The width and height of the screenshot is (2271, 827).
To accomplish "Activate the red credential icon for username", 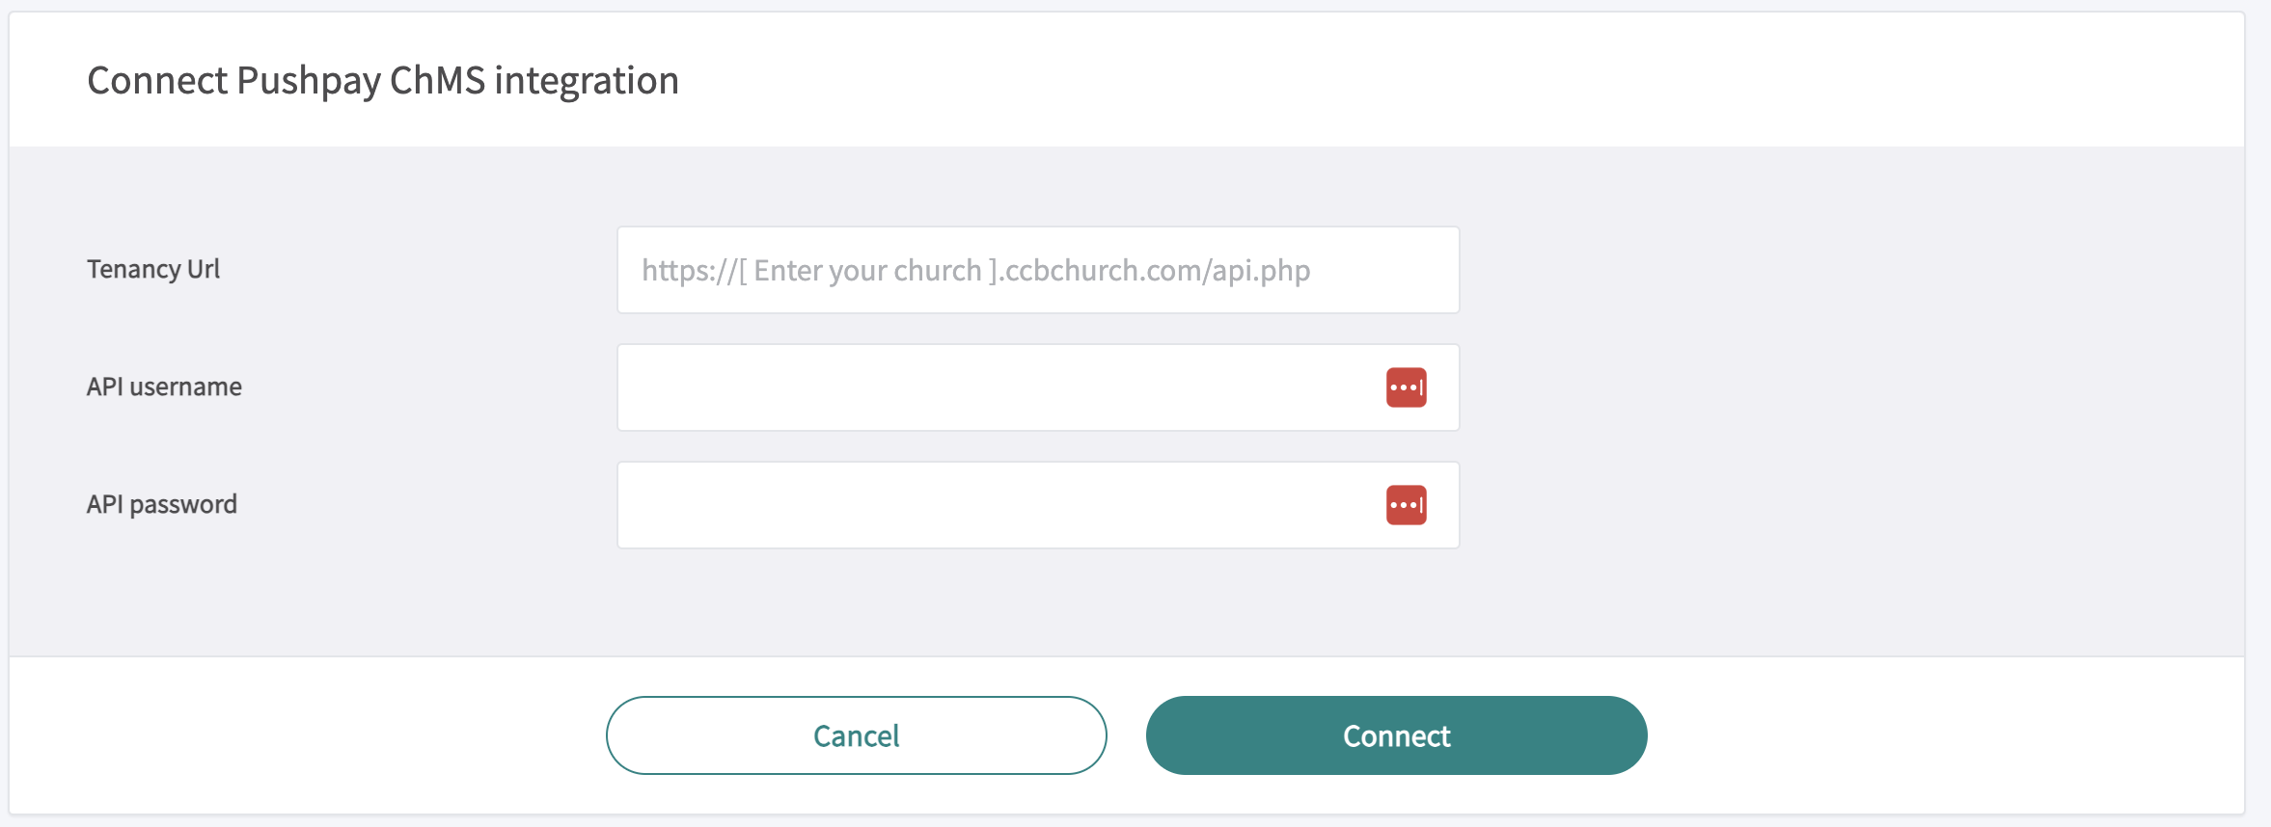I will [x=1406, y=387].
